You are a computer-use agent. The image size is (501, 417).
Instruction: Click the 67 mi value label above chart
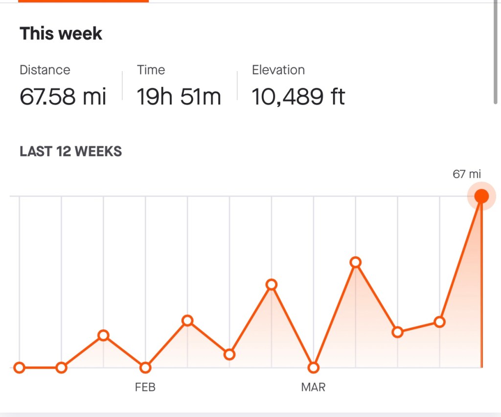coord(467,174)
